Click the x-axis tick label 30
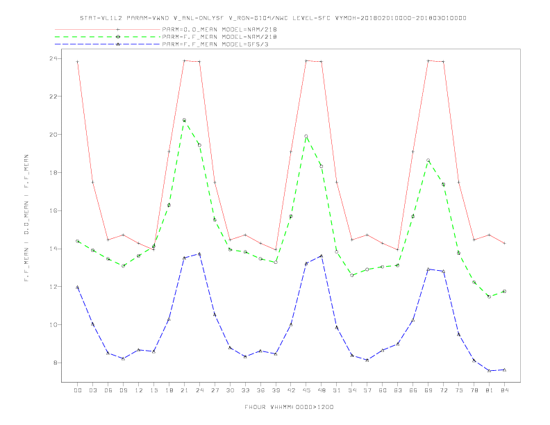The width and height of the screenshot is (550, 425). 230,390
